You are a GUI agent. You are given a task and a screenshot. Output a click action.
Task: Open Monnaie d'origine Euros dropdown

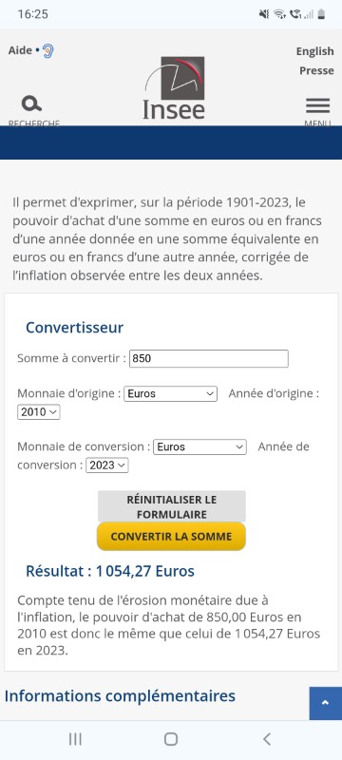pos(170,393)
